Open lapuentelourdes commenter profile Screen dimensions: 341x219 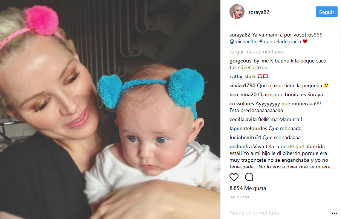pyautogui.click(x=248, y=129)
